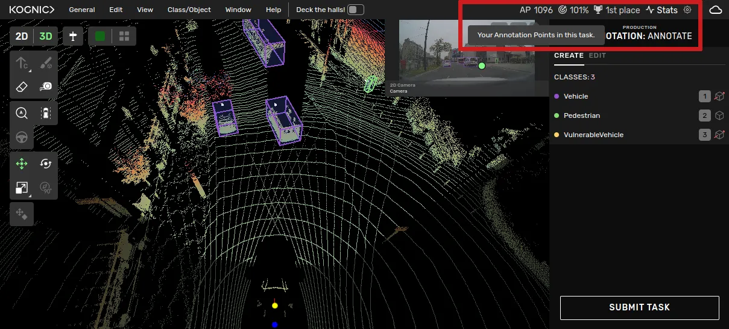Open the Help menu
Viewport: 729px width, 329px height.
point(274,10)
